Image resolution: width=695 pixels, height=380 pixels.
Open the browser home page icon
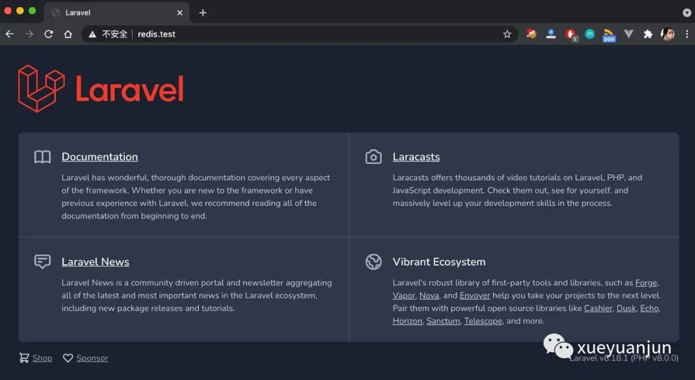(68, 34)
